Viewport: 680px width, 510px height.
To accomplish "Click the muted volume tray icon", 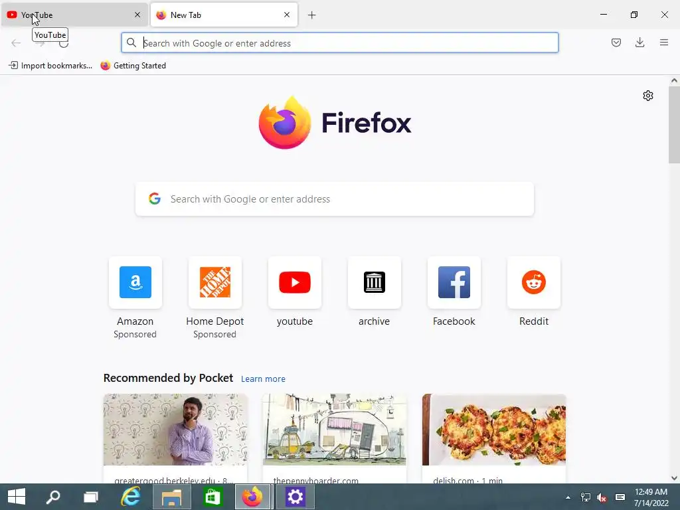I will pos(602,497).
